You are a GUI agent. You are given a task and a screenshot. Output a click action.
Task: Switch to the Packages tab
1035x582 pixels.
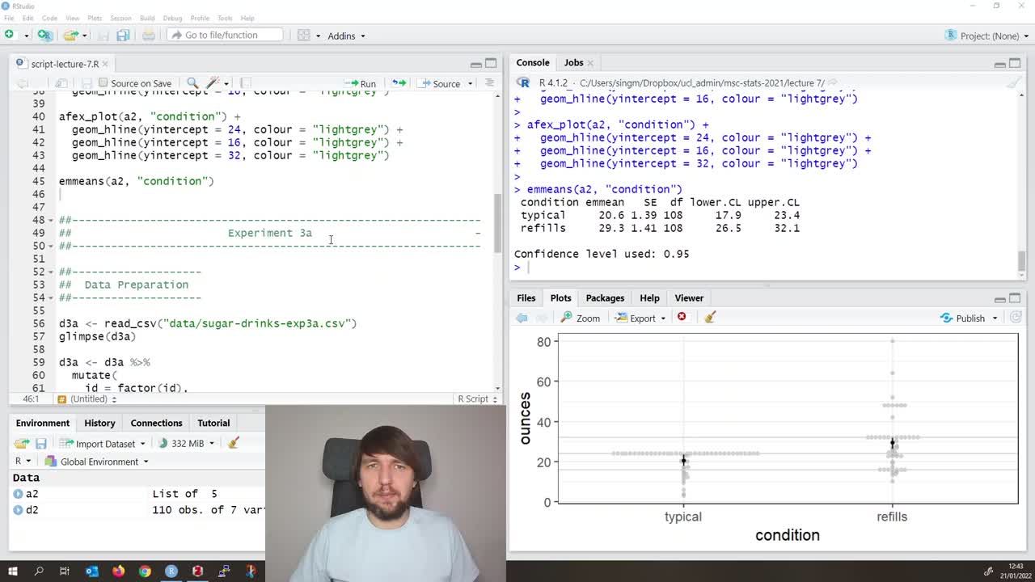tap(605, 297)
